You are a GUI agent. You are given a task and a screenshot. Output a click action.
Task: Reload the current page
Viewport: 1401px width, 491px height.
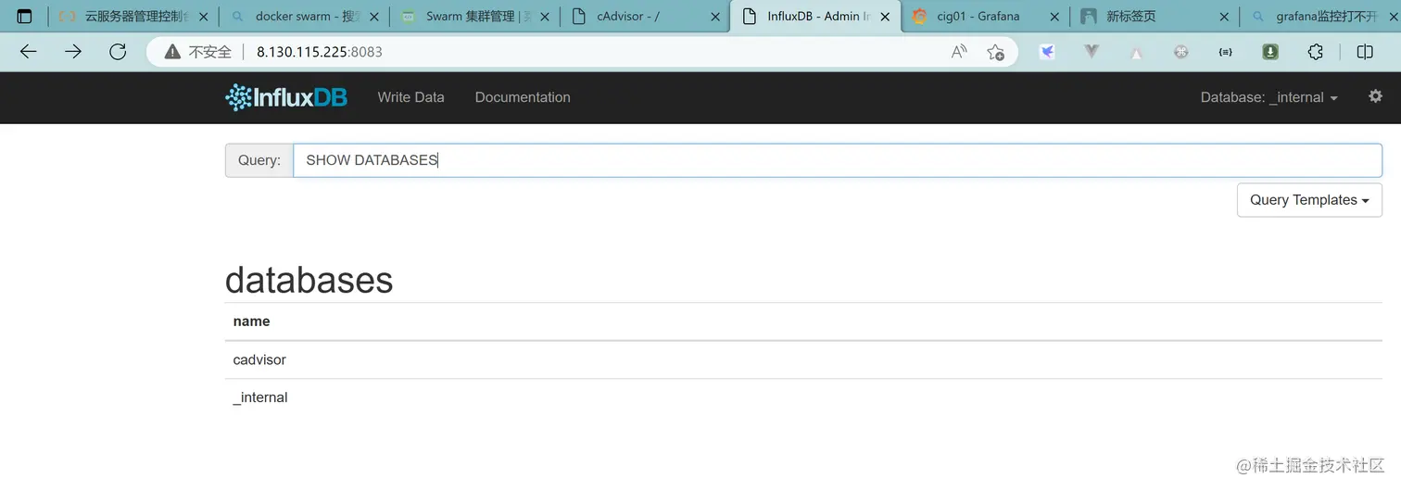pos(118,52)
